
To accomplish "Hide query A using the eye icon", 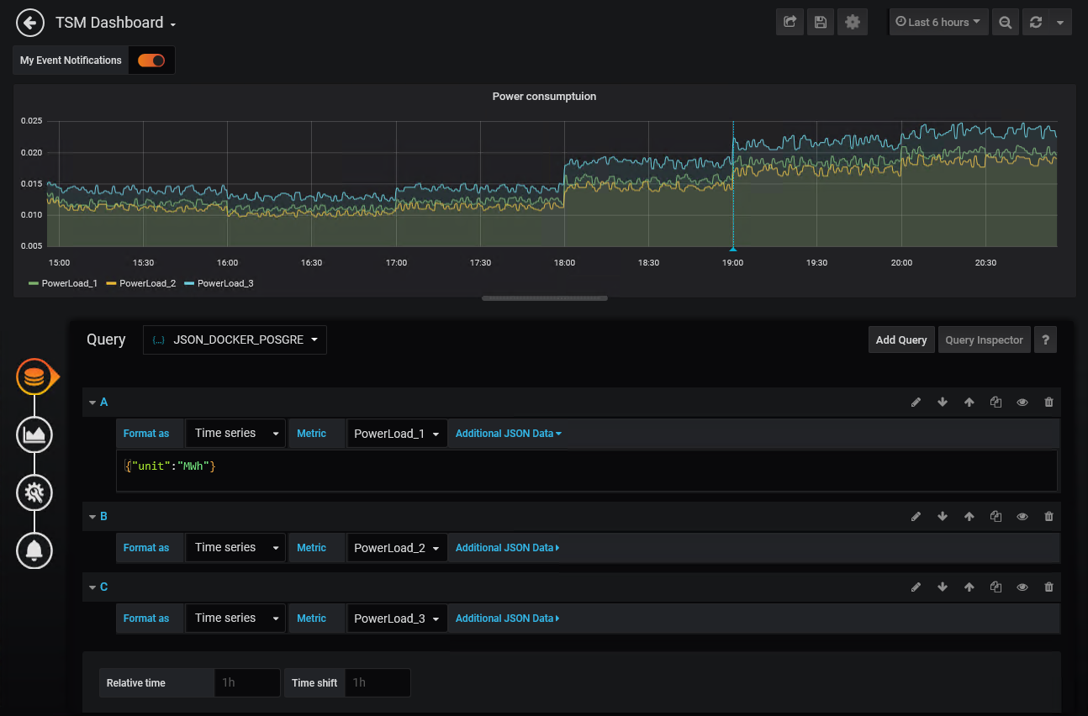I will 1022,403.
